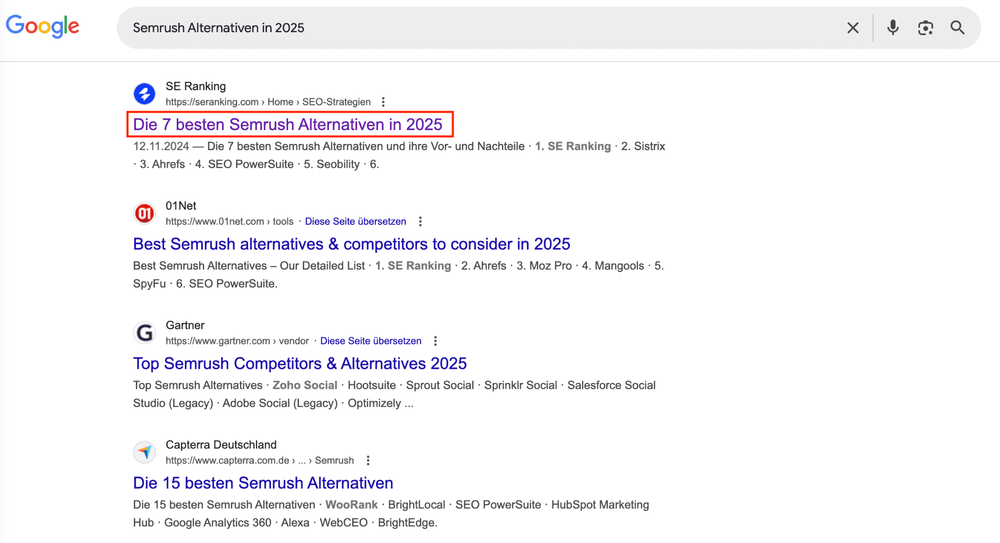Click the Capterra Deutschland favicon
The image size is (1000, 543).
coord(145,452)
